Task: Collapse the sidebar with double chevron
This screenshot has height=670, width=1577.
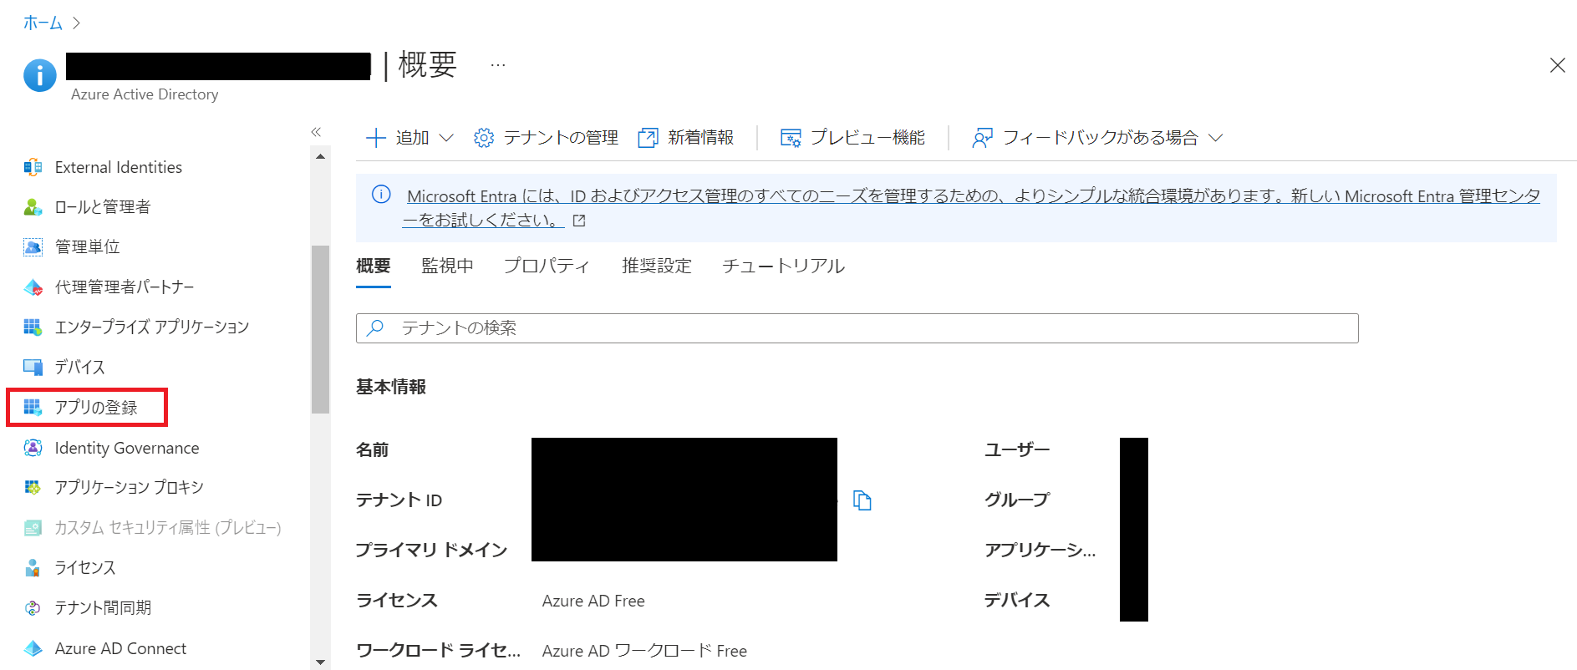Action: pyautogui.click(x=316, y=132)
